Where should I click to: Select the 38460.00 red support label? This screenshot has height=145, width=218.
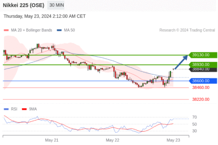[201, 88]
